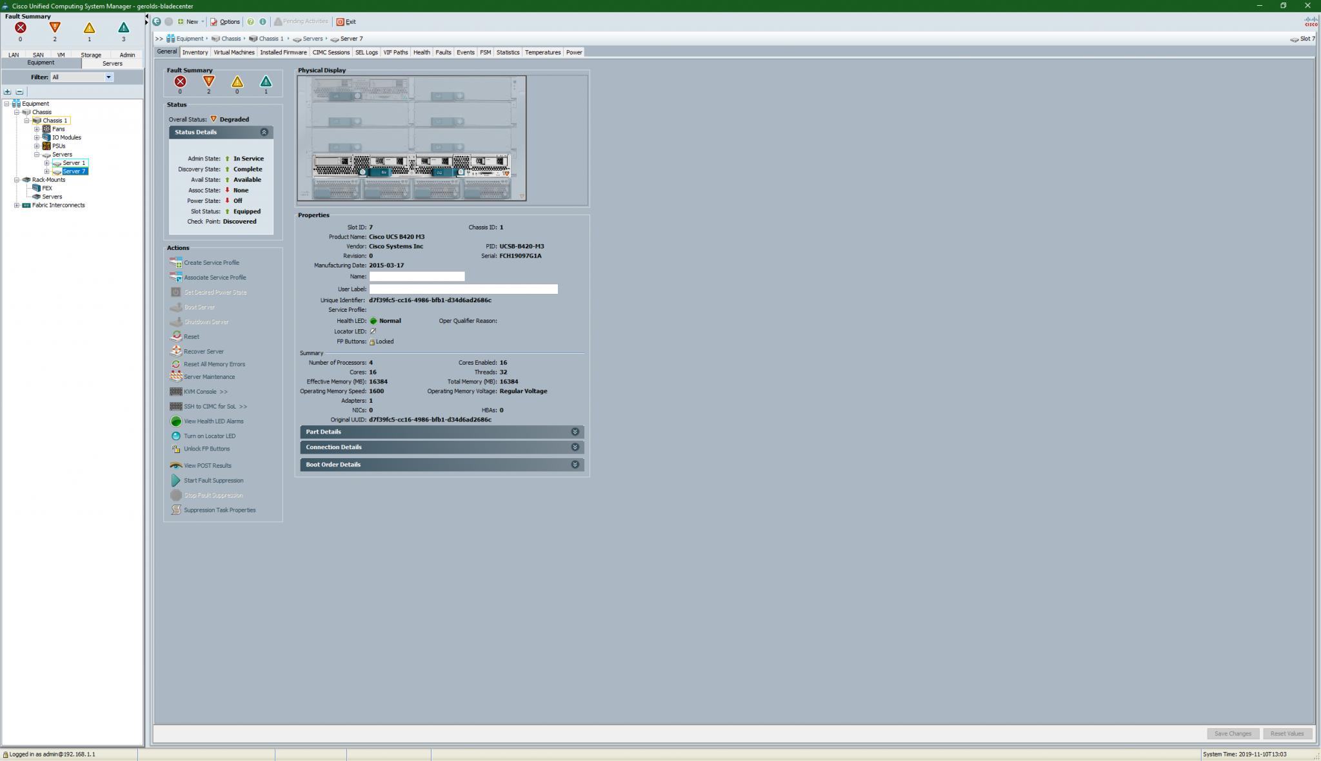Click the Server Maintenance link
1321x761 pixels.
[209, 377]
